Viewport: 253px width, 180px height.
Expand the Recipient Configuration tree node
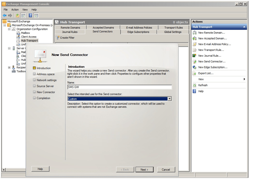(9, 68)
